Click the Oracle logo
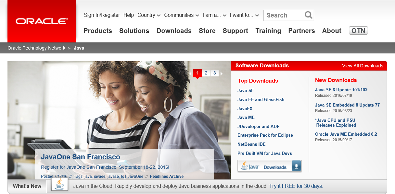The width and height of the screenshot is (395, 194). point(42,21)
